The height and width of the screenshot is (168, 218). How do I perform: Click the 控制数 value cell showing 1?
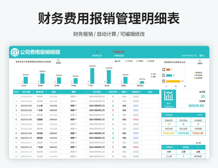[x=198, y=147]
